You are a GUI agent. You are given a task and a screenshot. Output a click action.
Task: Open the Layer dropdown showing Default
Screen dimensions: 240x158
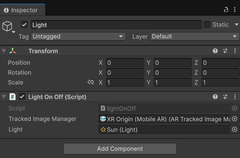point(195,36)
